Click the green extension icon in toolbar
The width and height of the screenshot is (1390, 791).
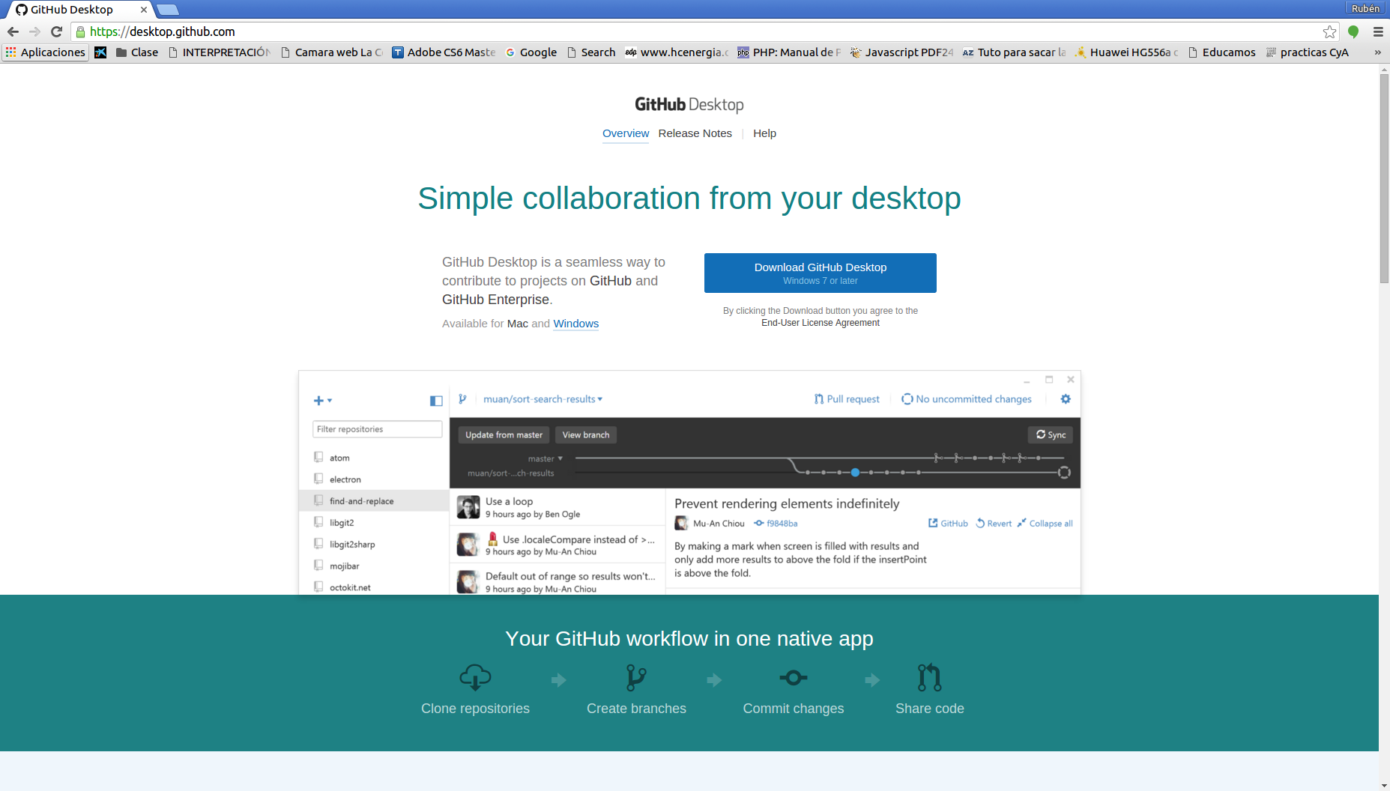1353,31
